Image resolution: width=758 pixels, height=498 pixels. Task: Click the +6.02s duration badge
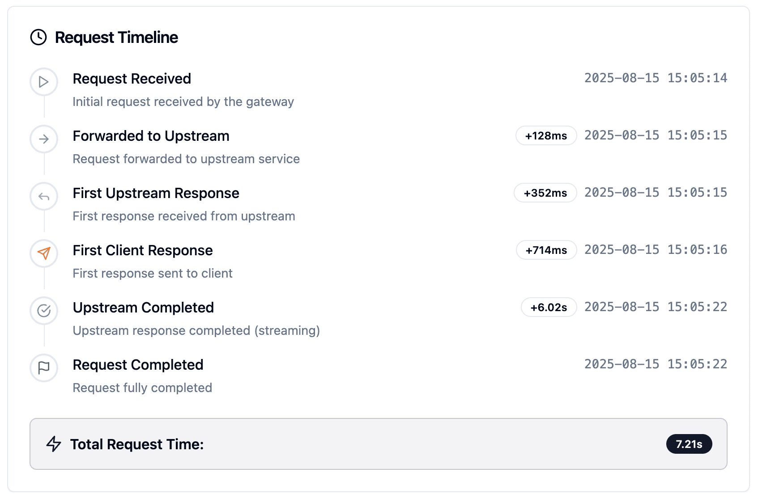tap(549, 307)
